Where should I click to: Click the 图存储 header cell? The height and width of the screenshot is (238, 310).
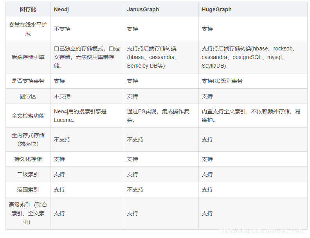(28, 9)
